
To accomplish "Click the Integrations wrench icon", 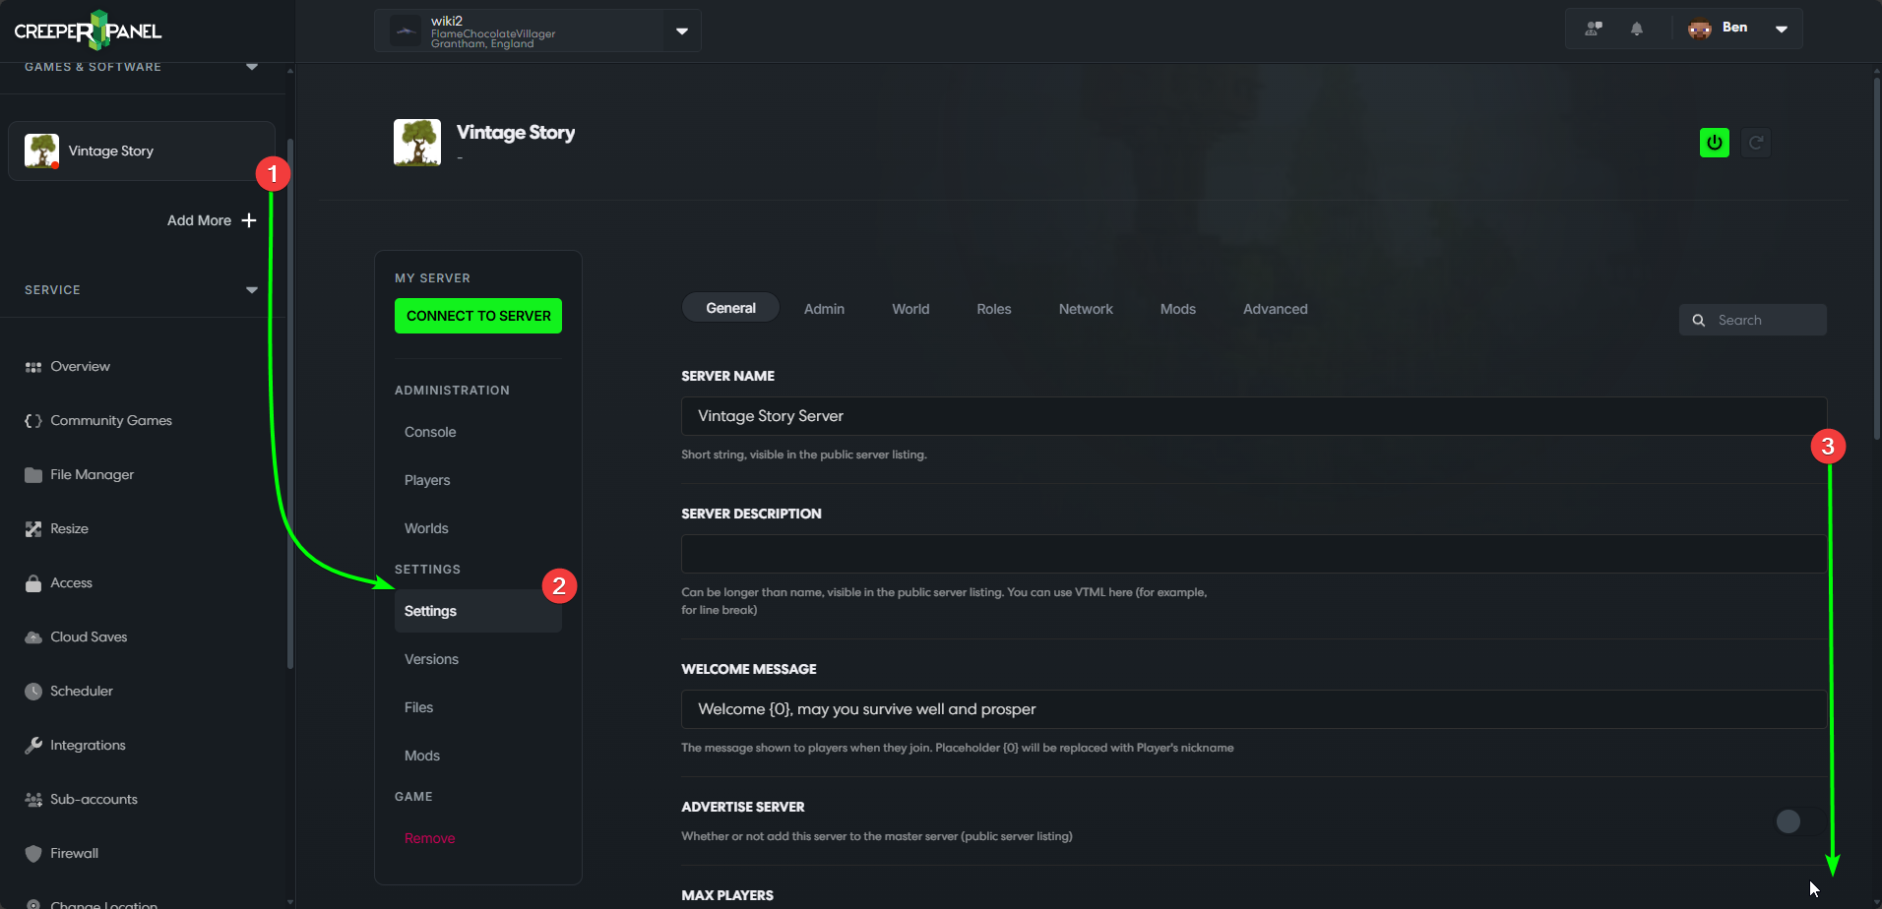I will coord(33,746).
